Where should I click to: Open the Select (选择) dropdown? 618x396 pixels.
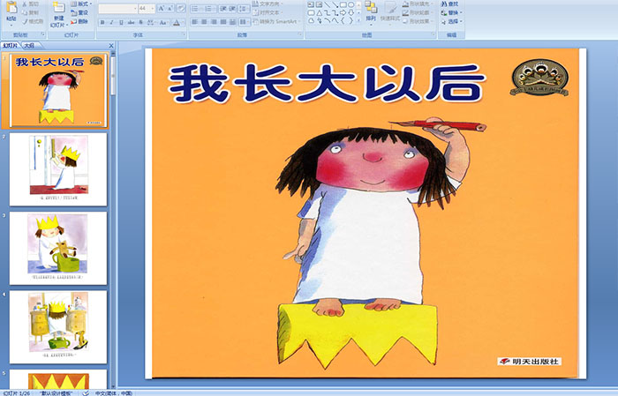click(x=451, y=21)
